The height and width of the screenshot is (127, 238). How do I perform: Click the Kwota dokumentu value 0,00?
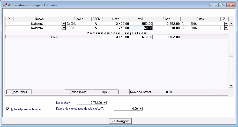pos(169,92)
